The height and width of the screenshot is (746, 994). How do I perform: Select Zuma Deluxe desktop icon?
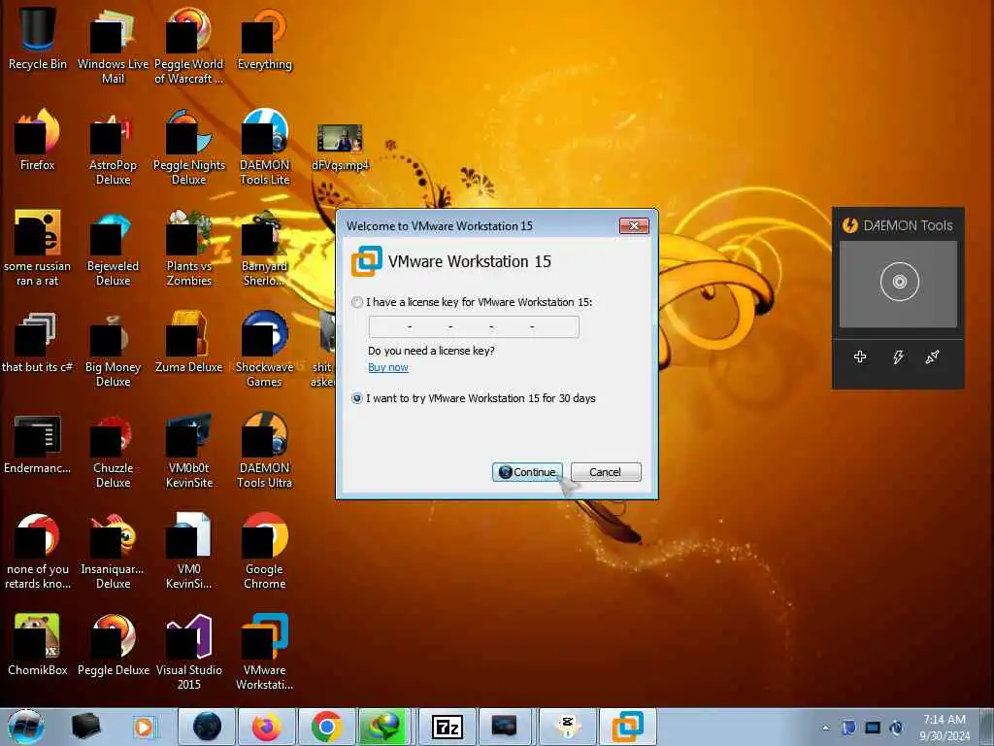(x=189, y=343)
